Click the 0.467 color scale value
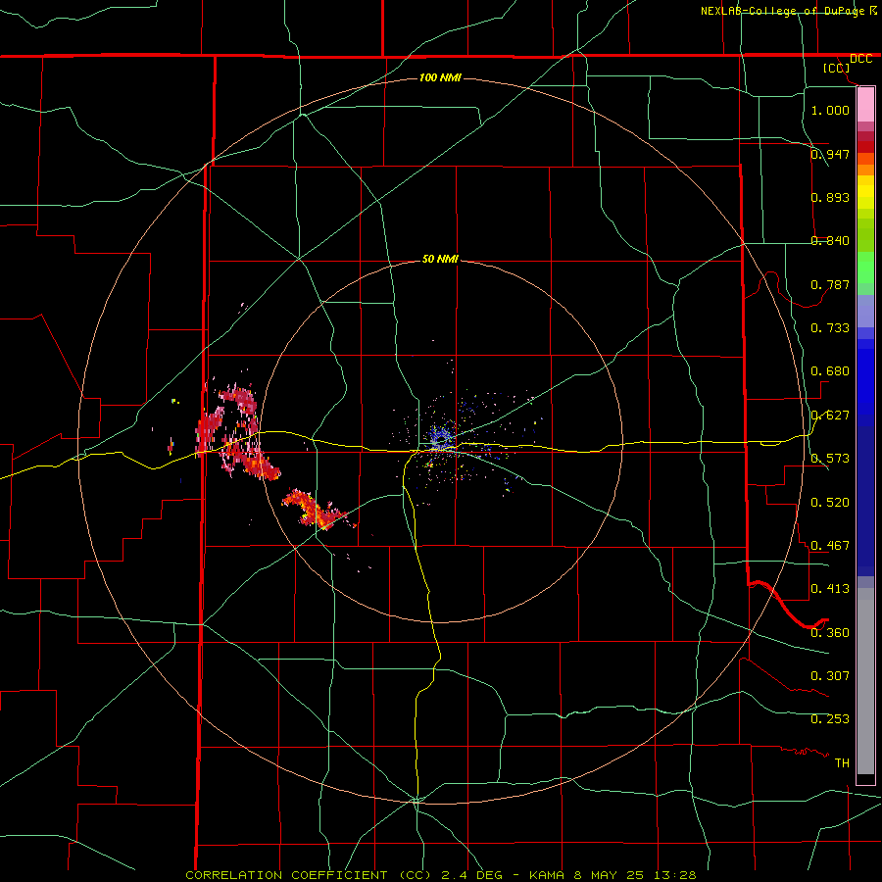882x882 pixels. [830, 546]
